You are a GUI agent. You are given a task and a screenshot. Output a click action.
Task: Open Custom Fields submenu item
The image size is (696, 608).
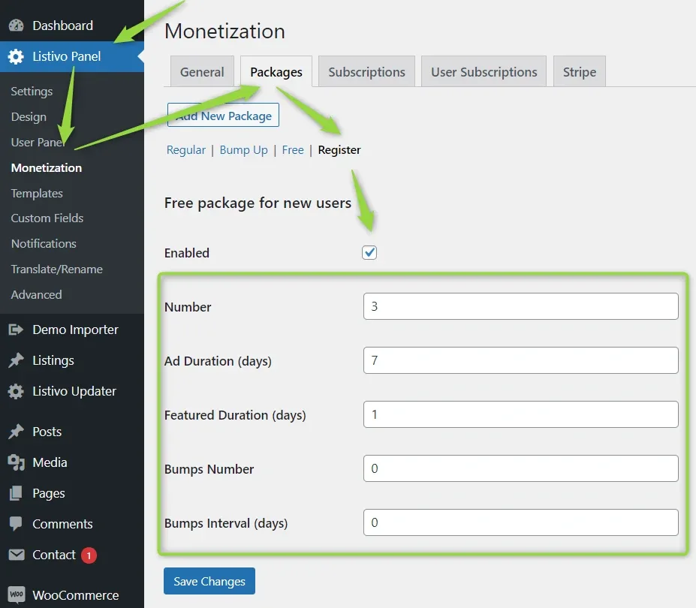coord(47,218)
